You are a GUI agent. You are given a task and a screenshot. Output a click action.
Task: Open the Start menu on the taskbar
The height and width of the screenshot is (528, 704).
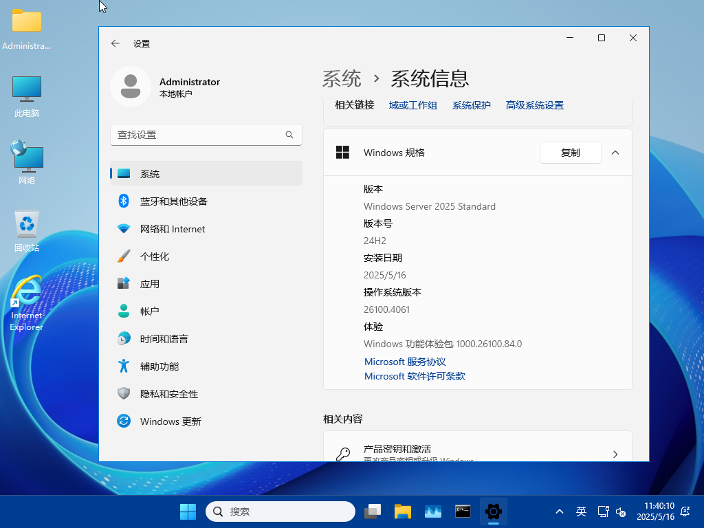(x=188, y=511)
